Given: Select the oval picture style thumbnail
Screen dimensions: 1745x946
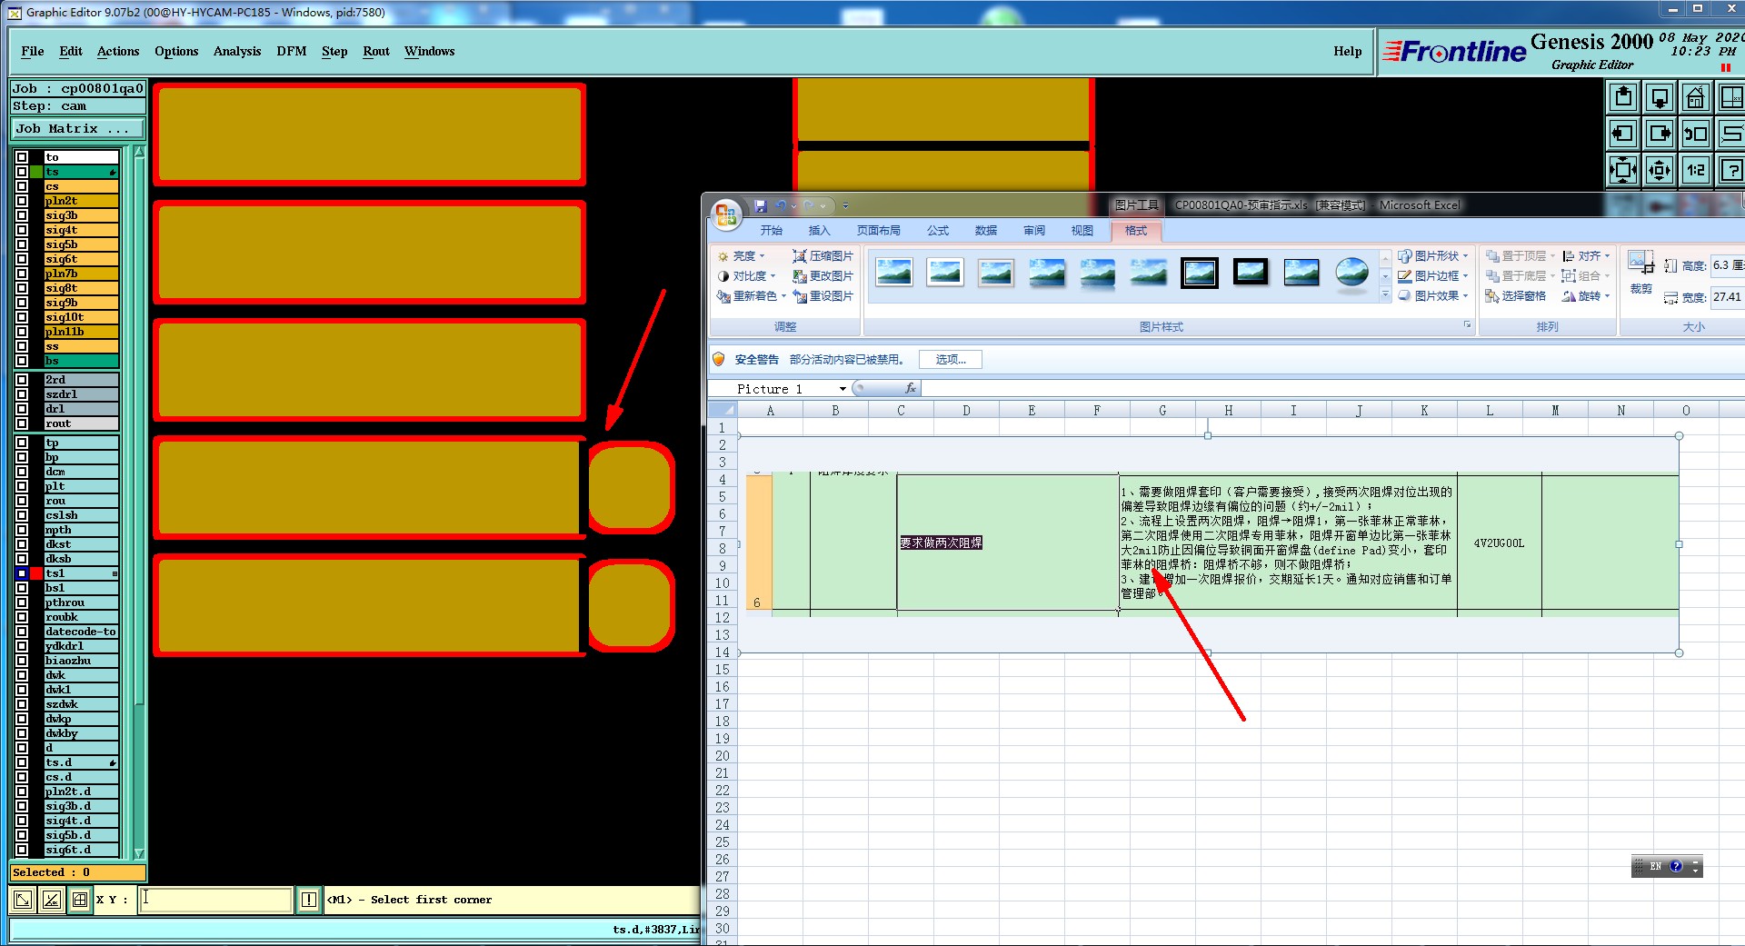Looking at the screenshot, I should tap(1352, 273).
